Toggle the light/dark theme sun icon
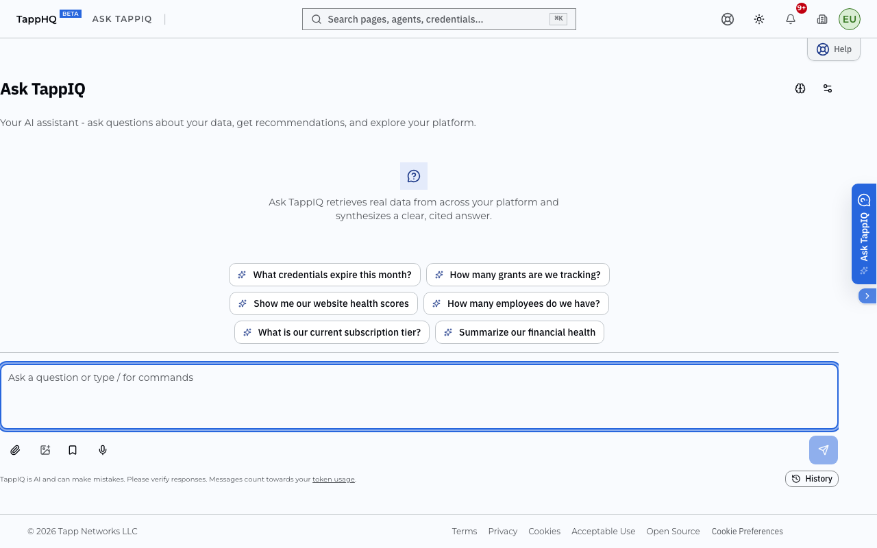 click(759, 19)
